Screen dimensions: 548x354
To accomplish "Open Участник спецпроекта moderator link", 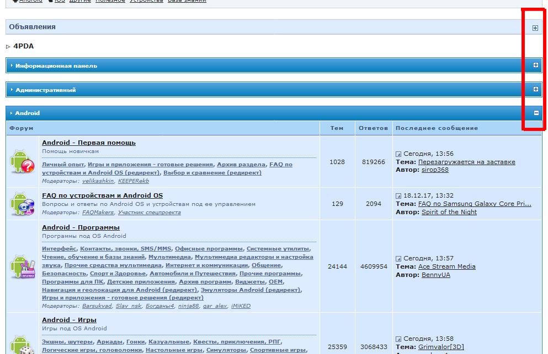I will [x=149, y=213].
